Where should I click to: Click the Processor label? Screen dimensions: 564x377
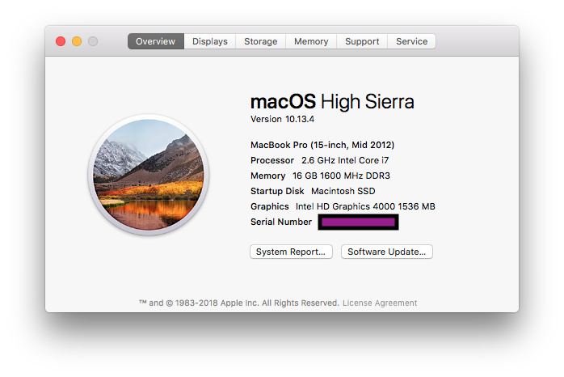[x=272, y=161]
